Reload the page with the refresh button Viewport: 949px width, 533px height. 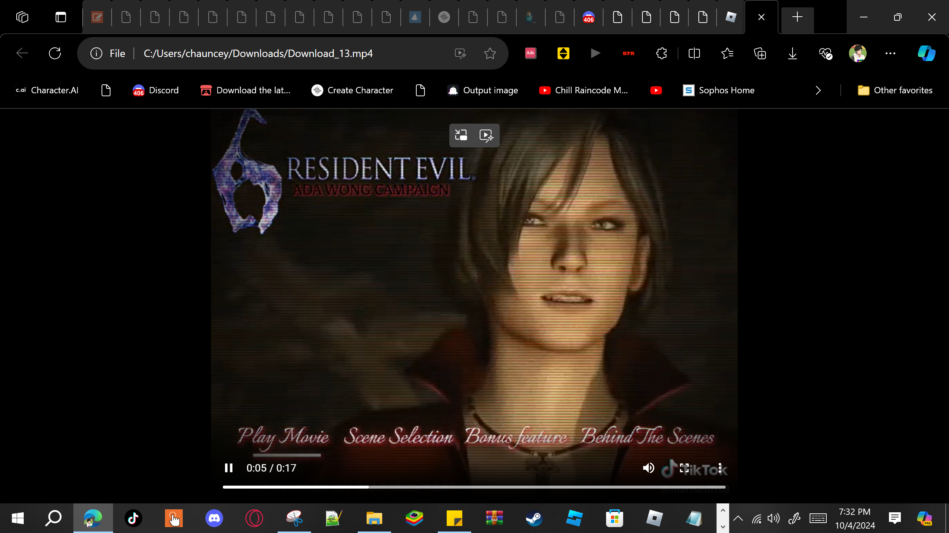point(55,53)
